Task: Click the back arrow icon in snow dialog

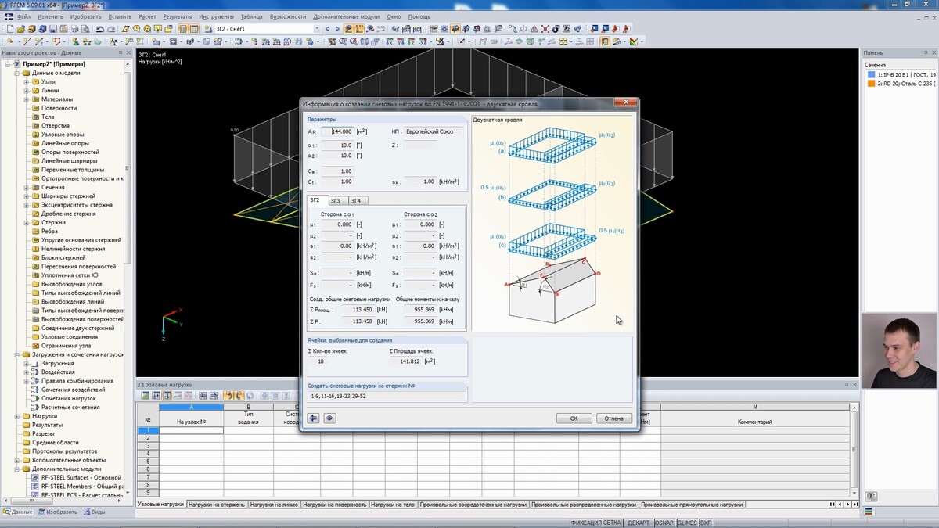Action: click(314, 418)
